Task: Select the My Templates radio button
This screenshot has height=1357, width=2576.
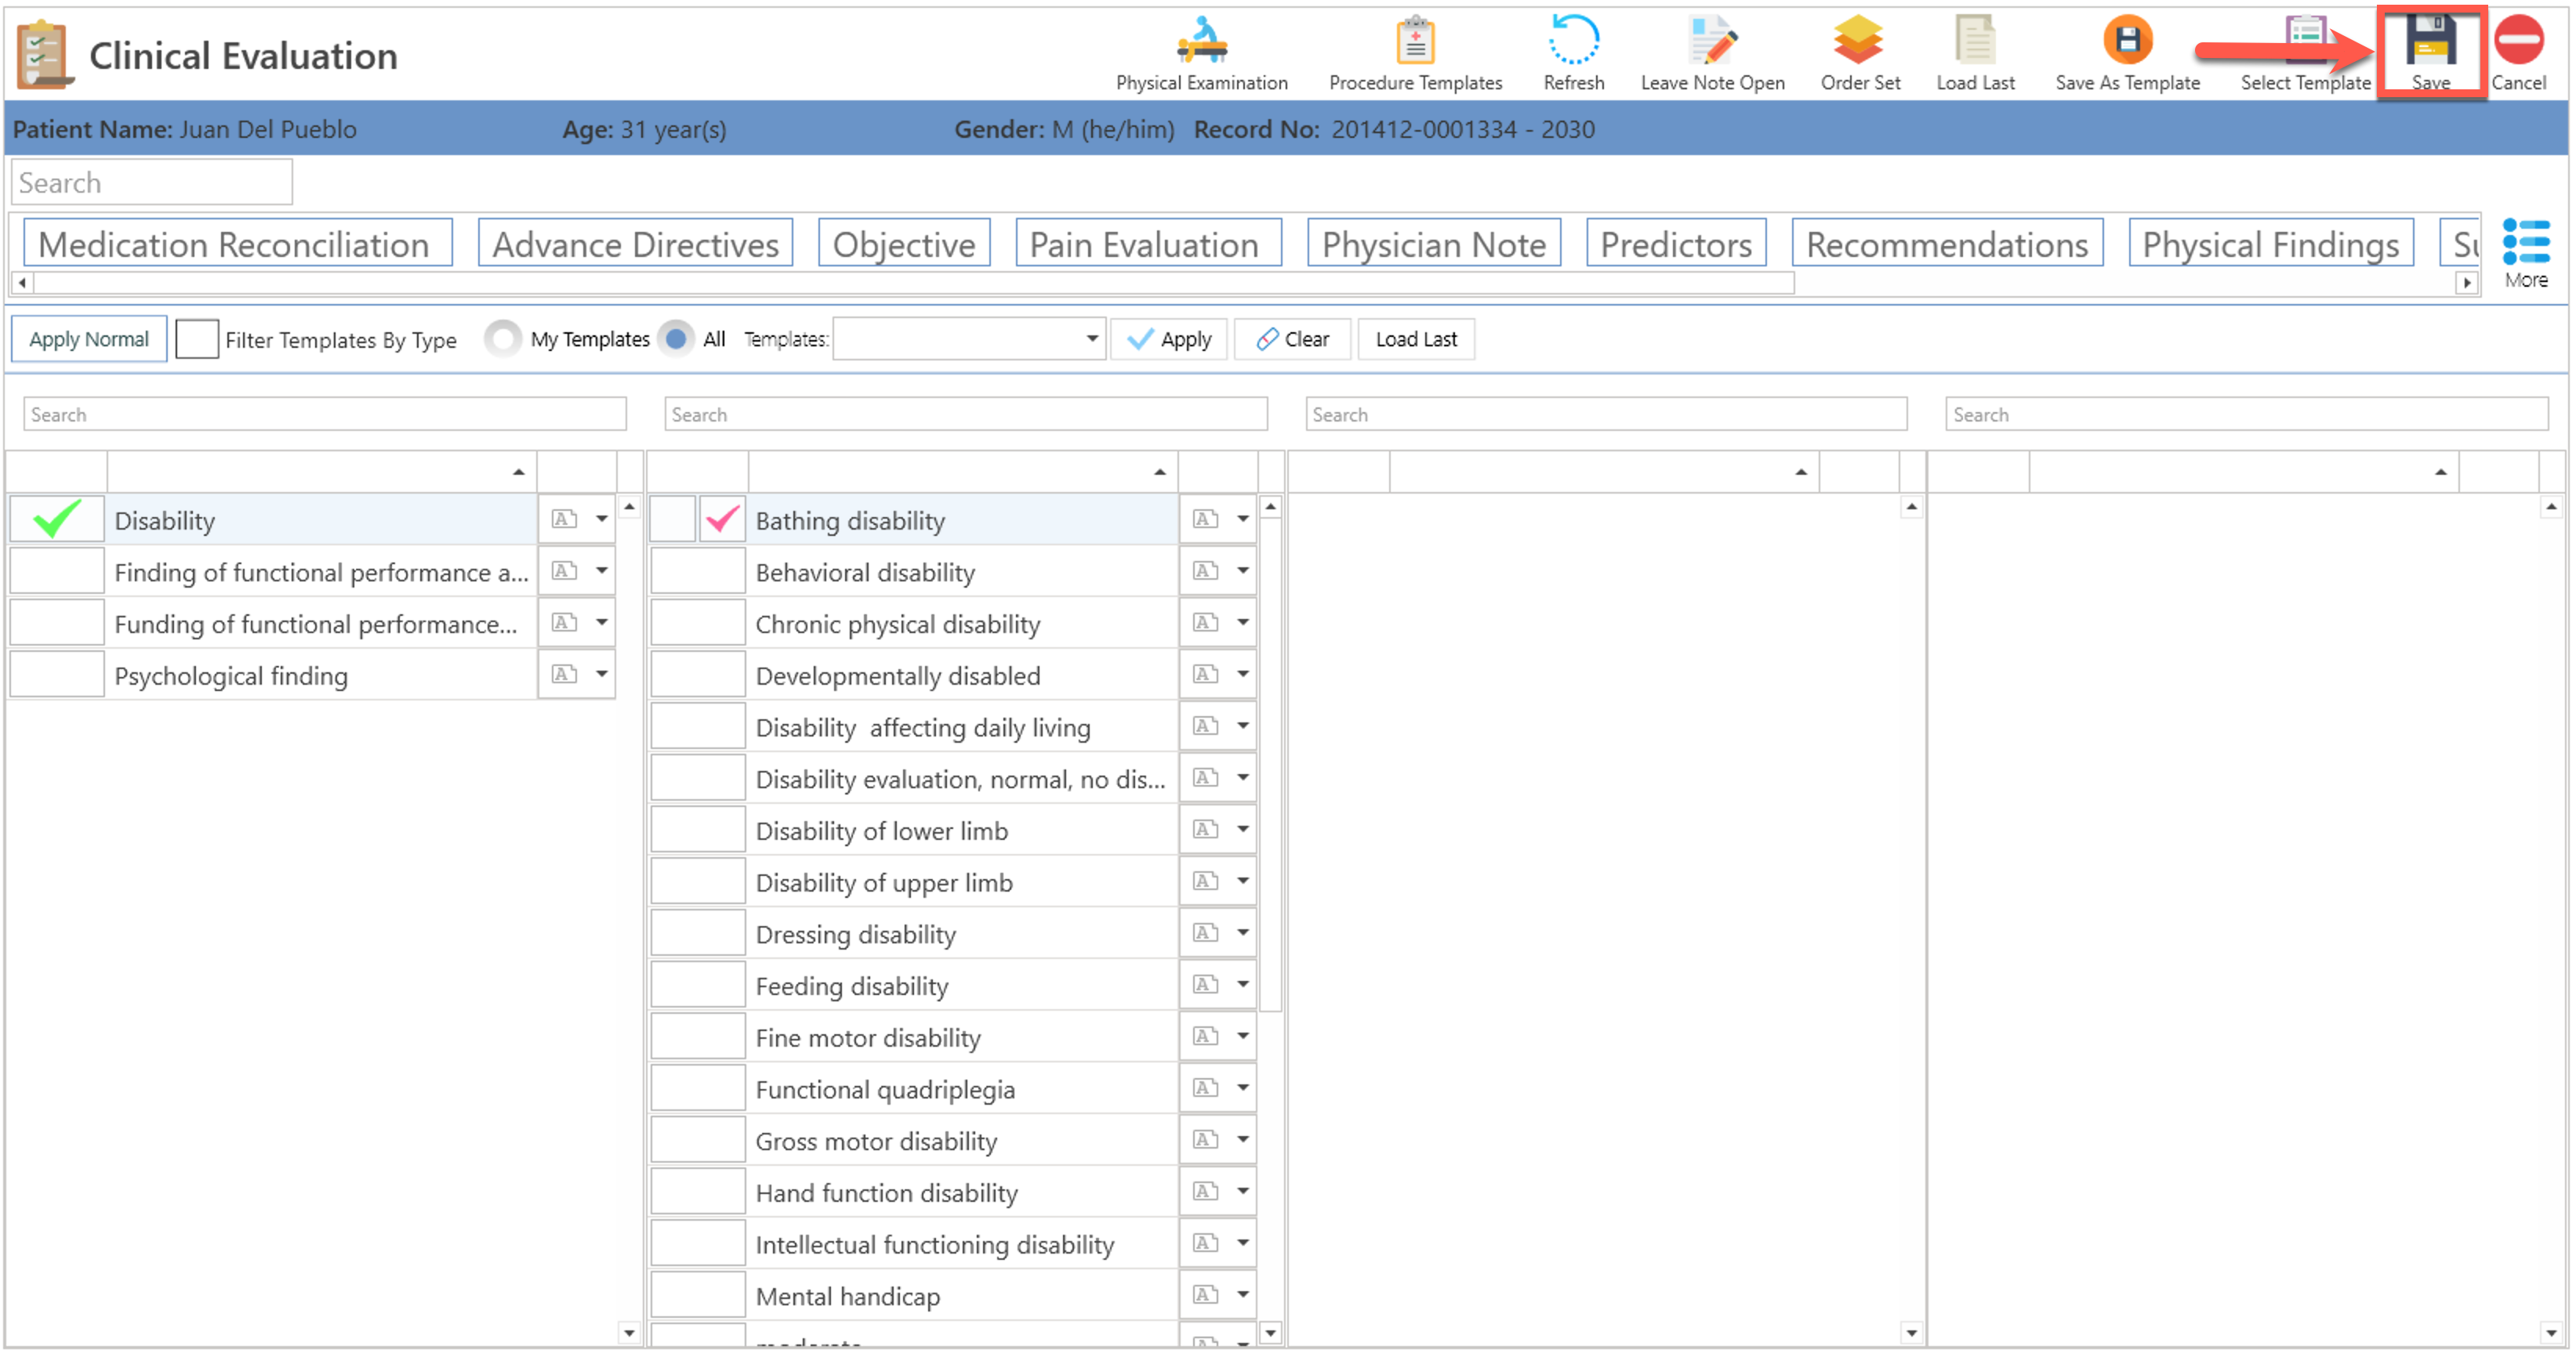Action: tap(503, 340)
